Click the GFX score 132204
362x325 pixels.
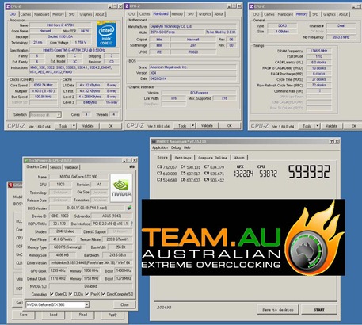[244, 174]
